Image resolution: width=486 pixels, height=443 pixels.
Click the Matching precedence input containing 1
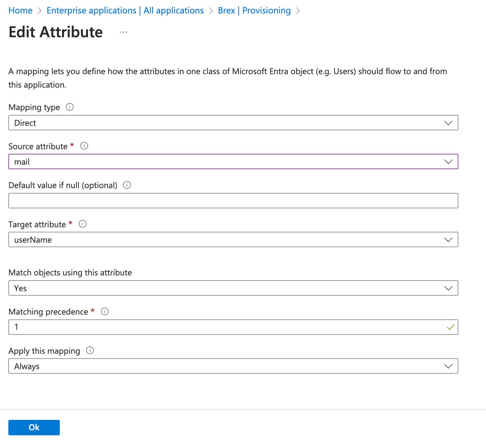click(225, 327)
